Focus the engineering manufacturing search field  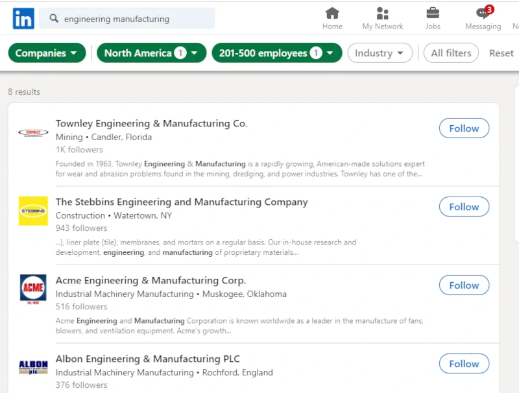[127, 19]
